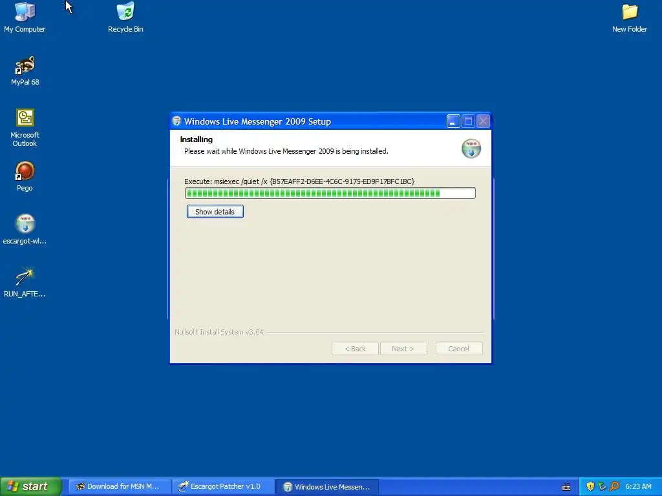Select the My Computer desktop icon
This screenshot has height=496, width=662.
coord(25,17)
